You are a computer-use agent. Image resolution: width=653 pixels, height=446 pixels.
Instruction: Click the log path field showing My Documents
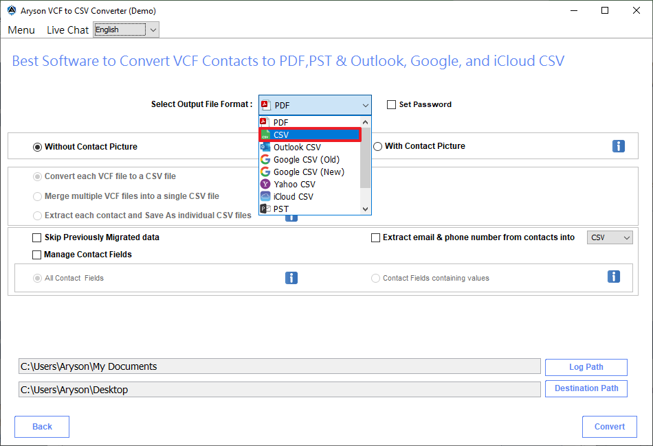(280, 366)
